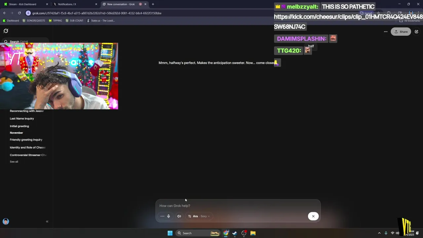Open the 'Initial greeting' conversation
The width and height of the screenshot is (423, 238).
(19, 126)
